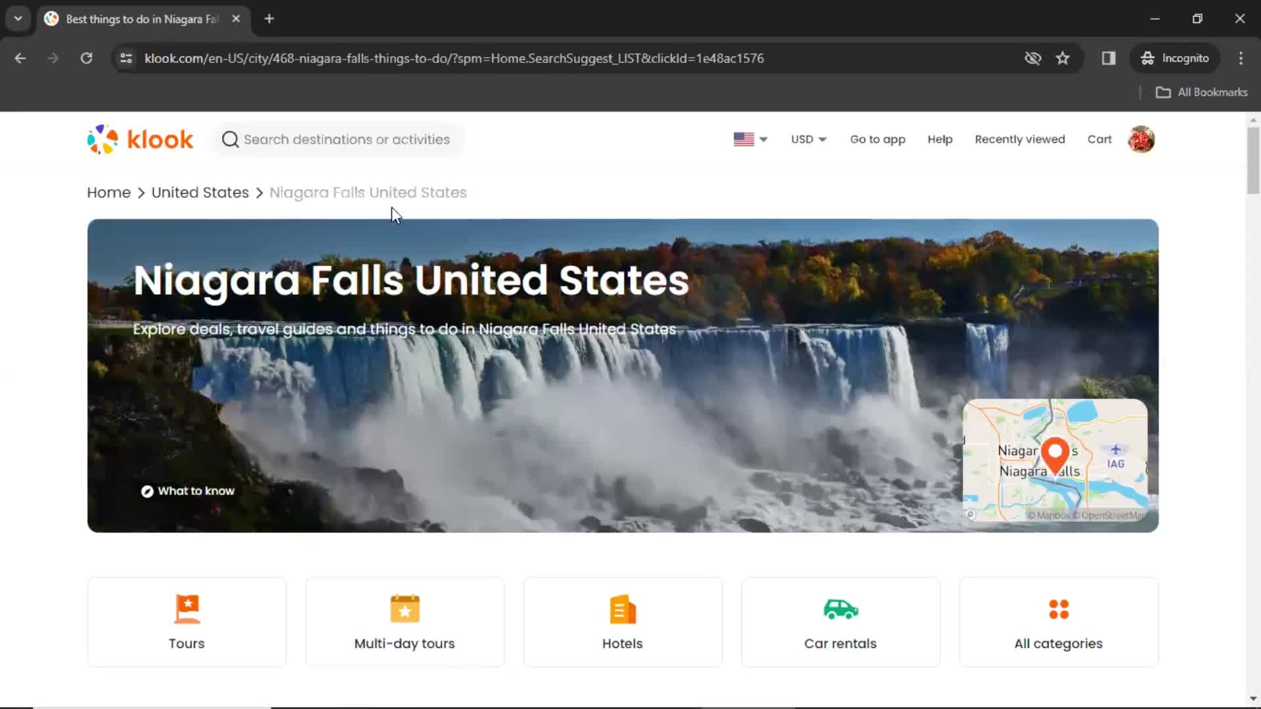
Task: Click the Recently viewed menu item
Action: [1019, 139]
